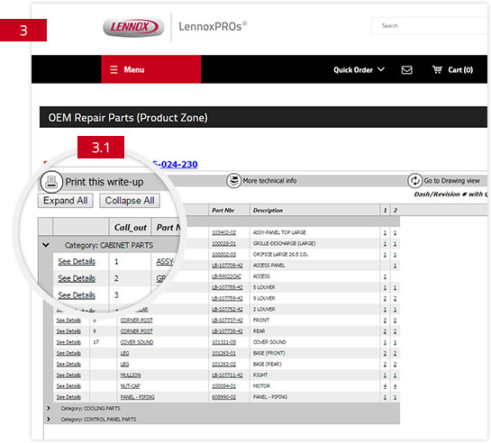Click the LennoxPROs site title

(x=213, y=26)
